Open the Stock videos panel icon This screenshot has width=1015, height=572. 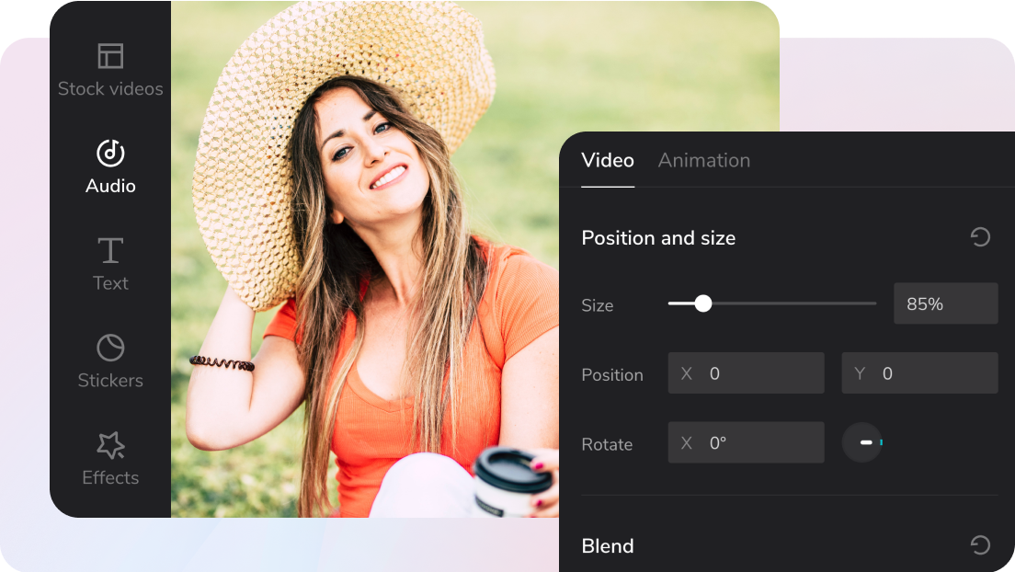click(x=110, y=56)
